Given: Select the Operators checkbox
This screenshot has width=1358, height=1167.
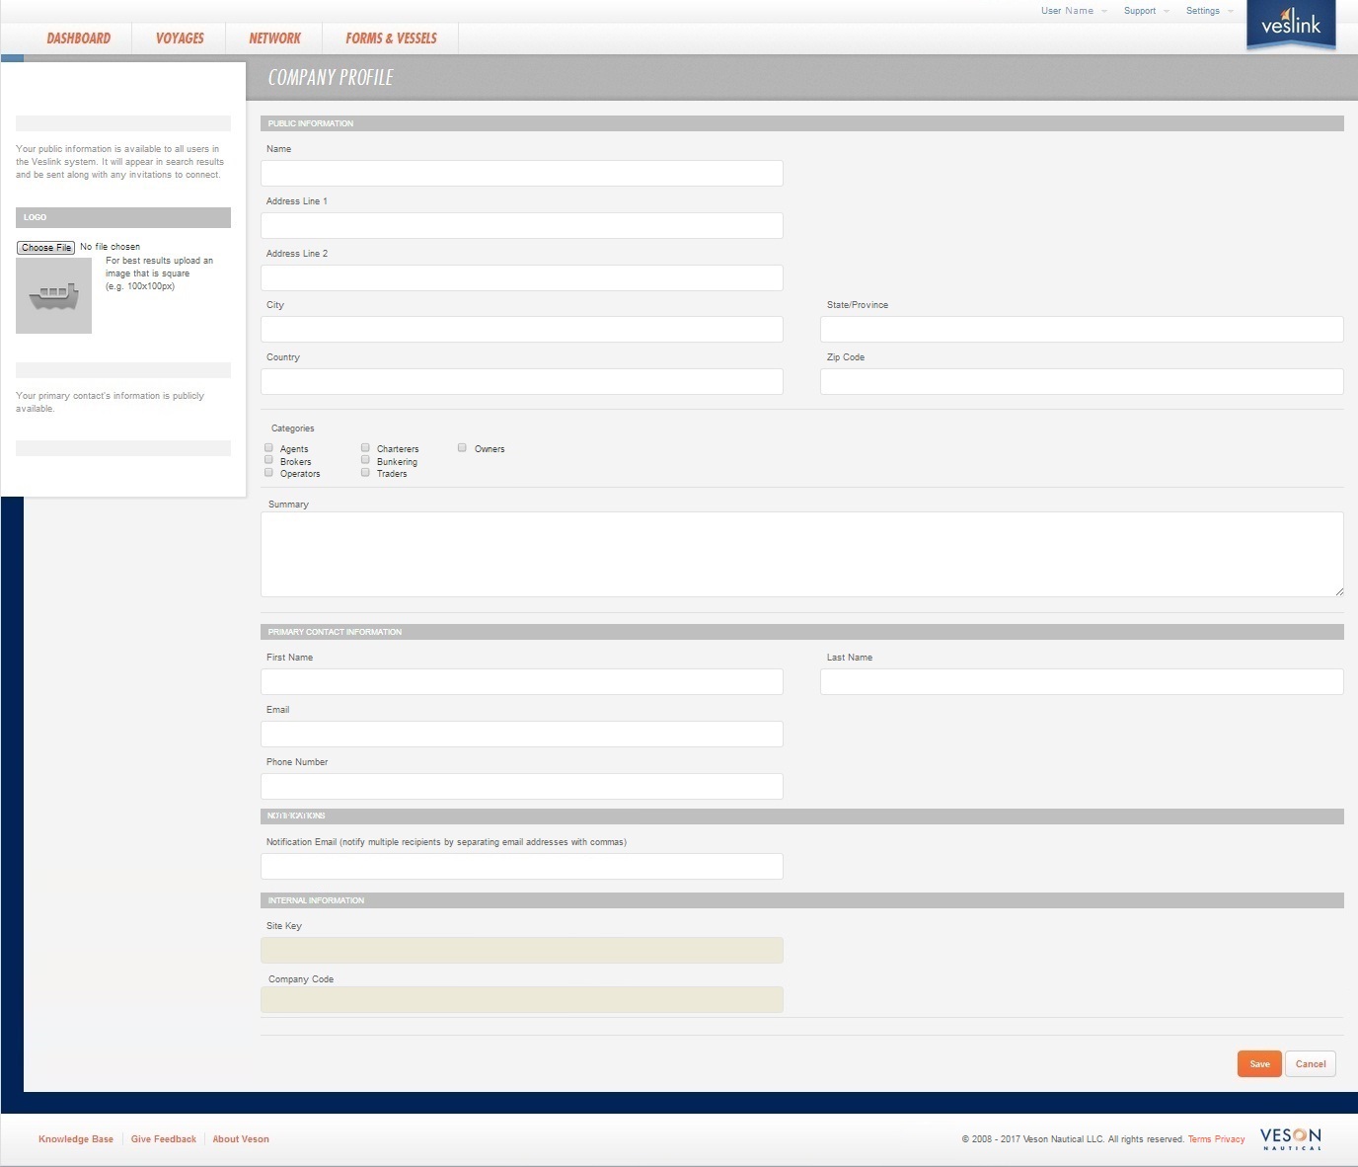Looking at the screenshot, I should pos(267,472).
